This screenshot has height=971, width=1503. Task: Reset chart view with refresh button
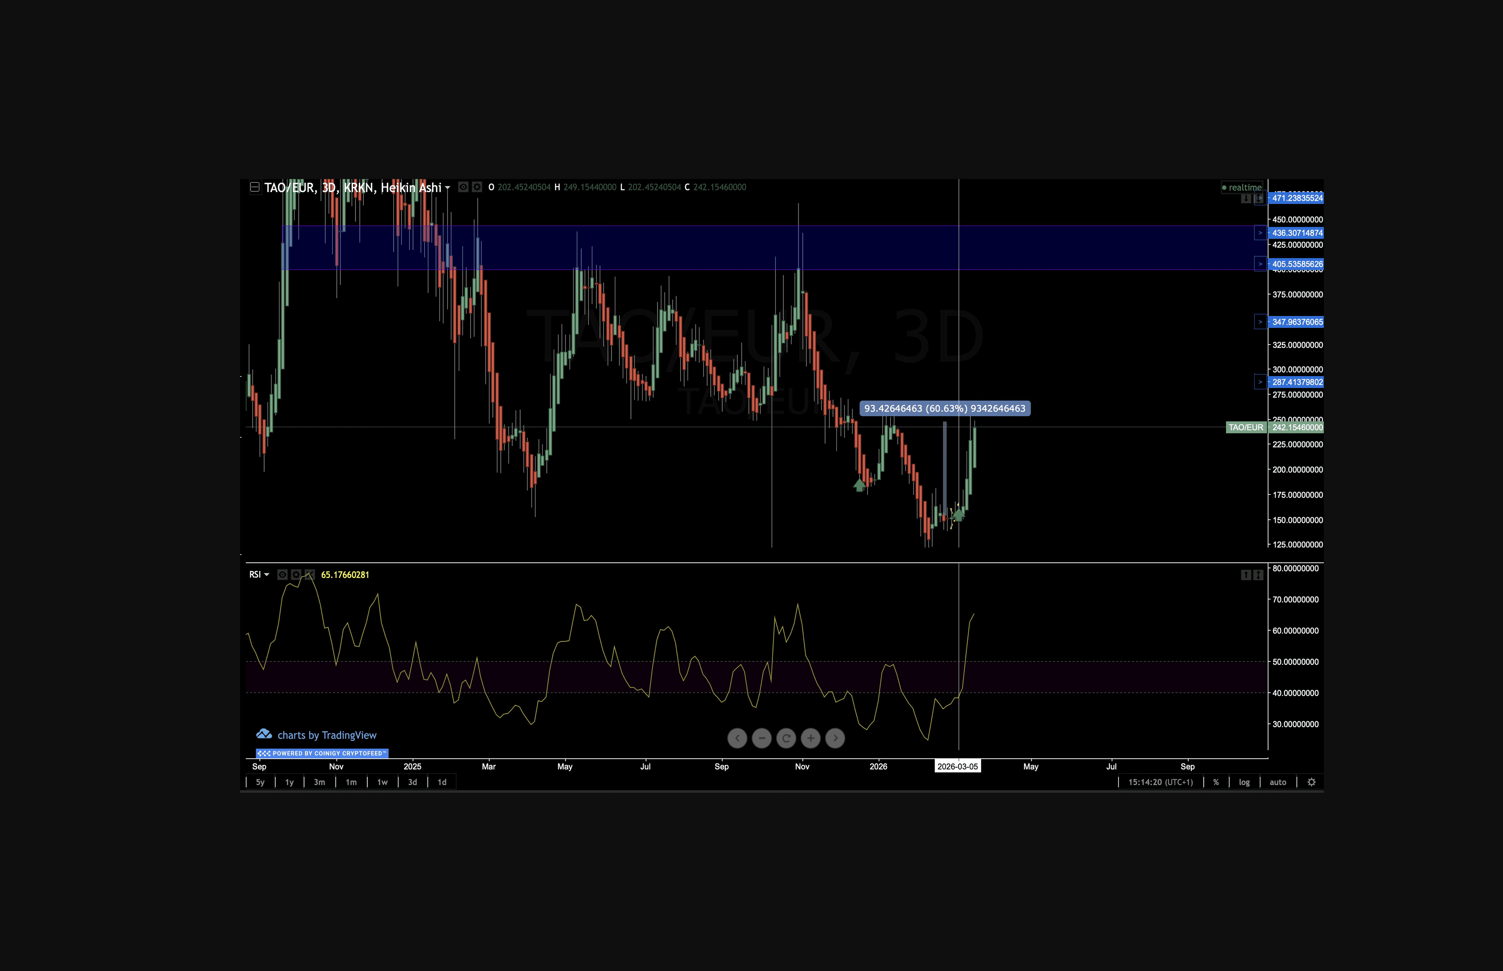(786, 738)
